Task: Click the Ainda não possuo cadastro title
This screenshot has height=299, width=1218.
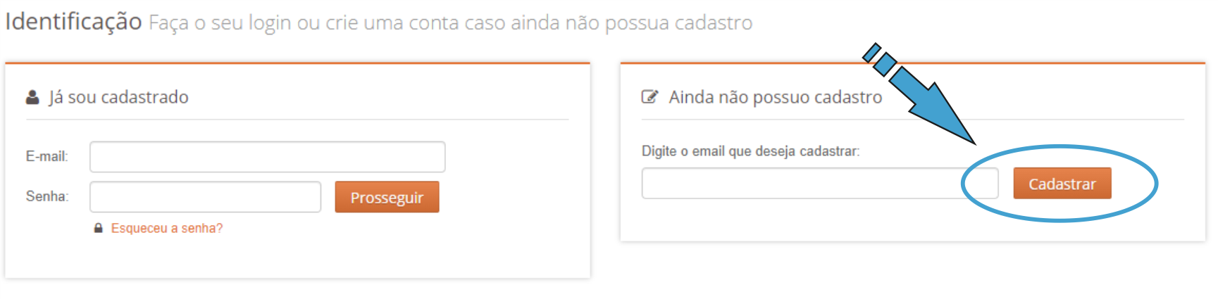Action: pyautogui.click(x=775, y=97)
